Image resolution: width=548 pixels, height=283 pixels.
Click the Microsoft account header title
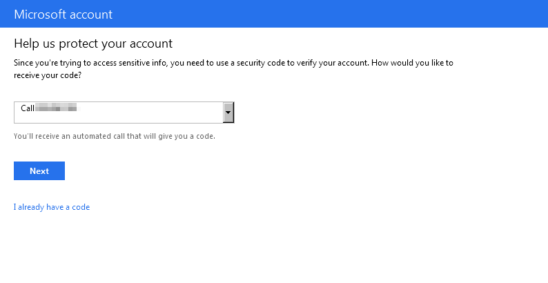tap(63, 14)
